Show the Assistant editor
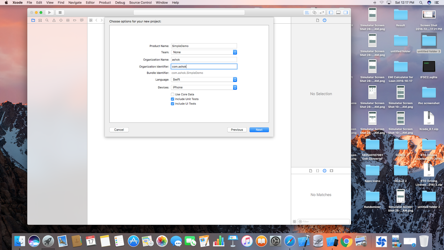The height and width of the screenshot is (250, 444). click(x=314, y=12)
